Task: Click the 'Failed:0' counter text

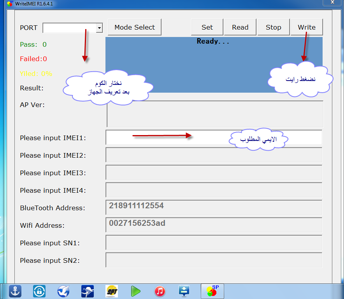Action: pos(33,59)
